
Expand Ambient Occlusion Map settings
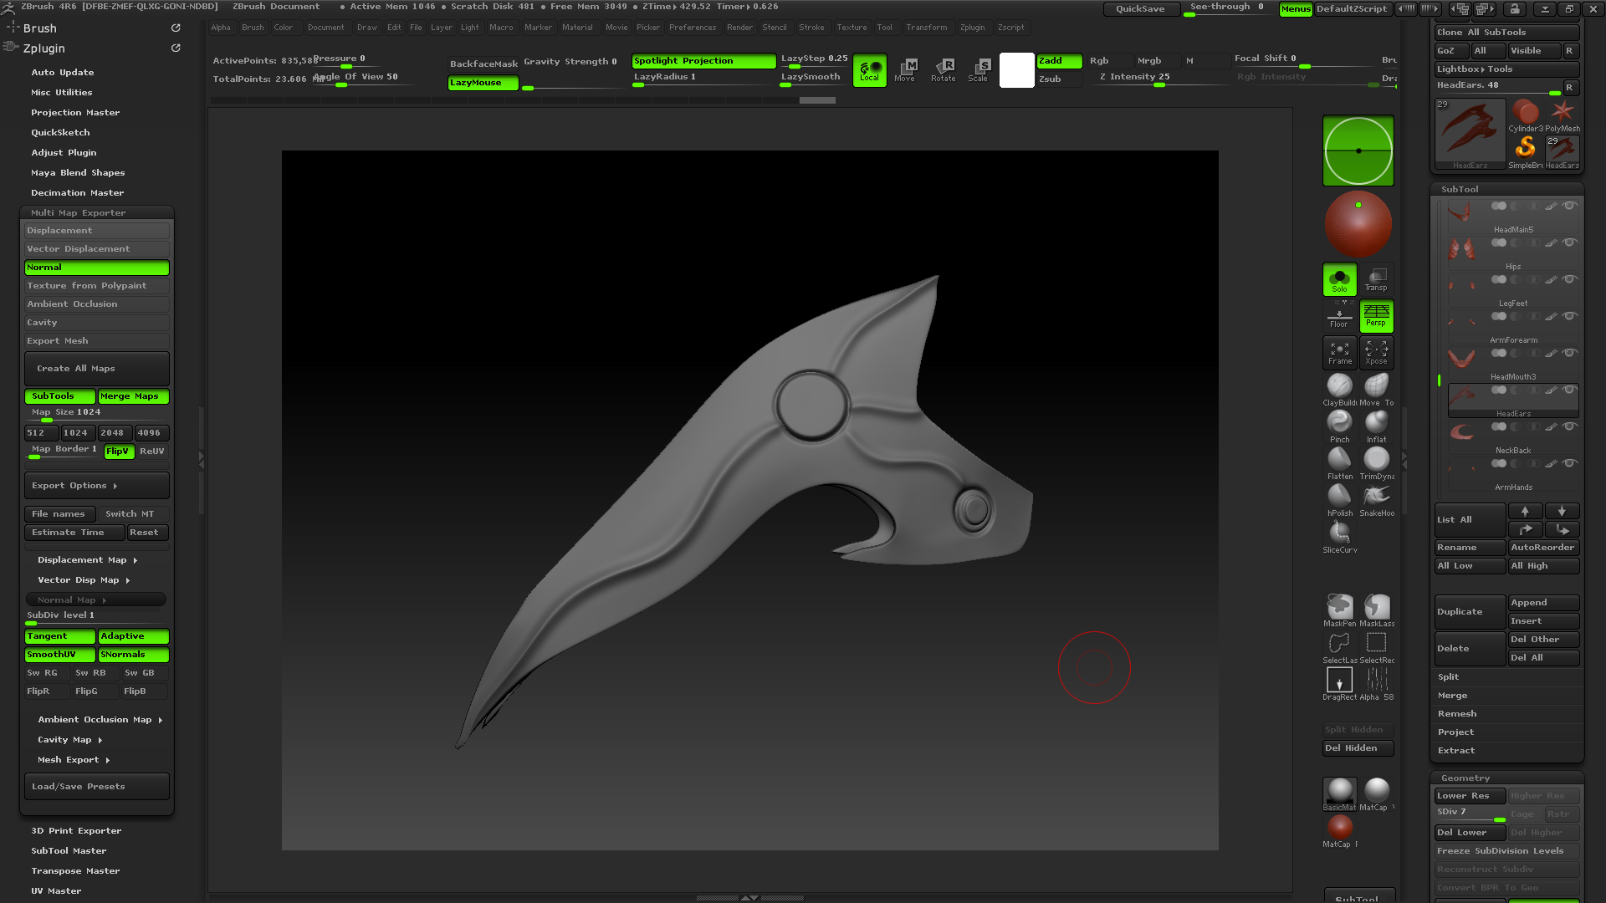click(x=100, y=720)
